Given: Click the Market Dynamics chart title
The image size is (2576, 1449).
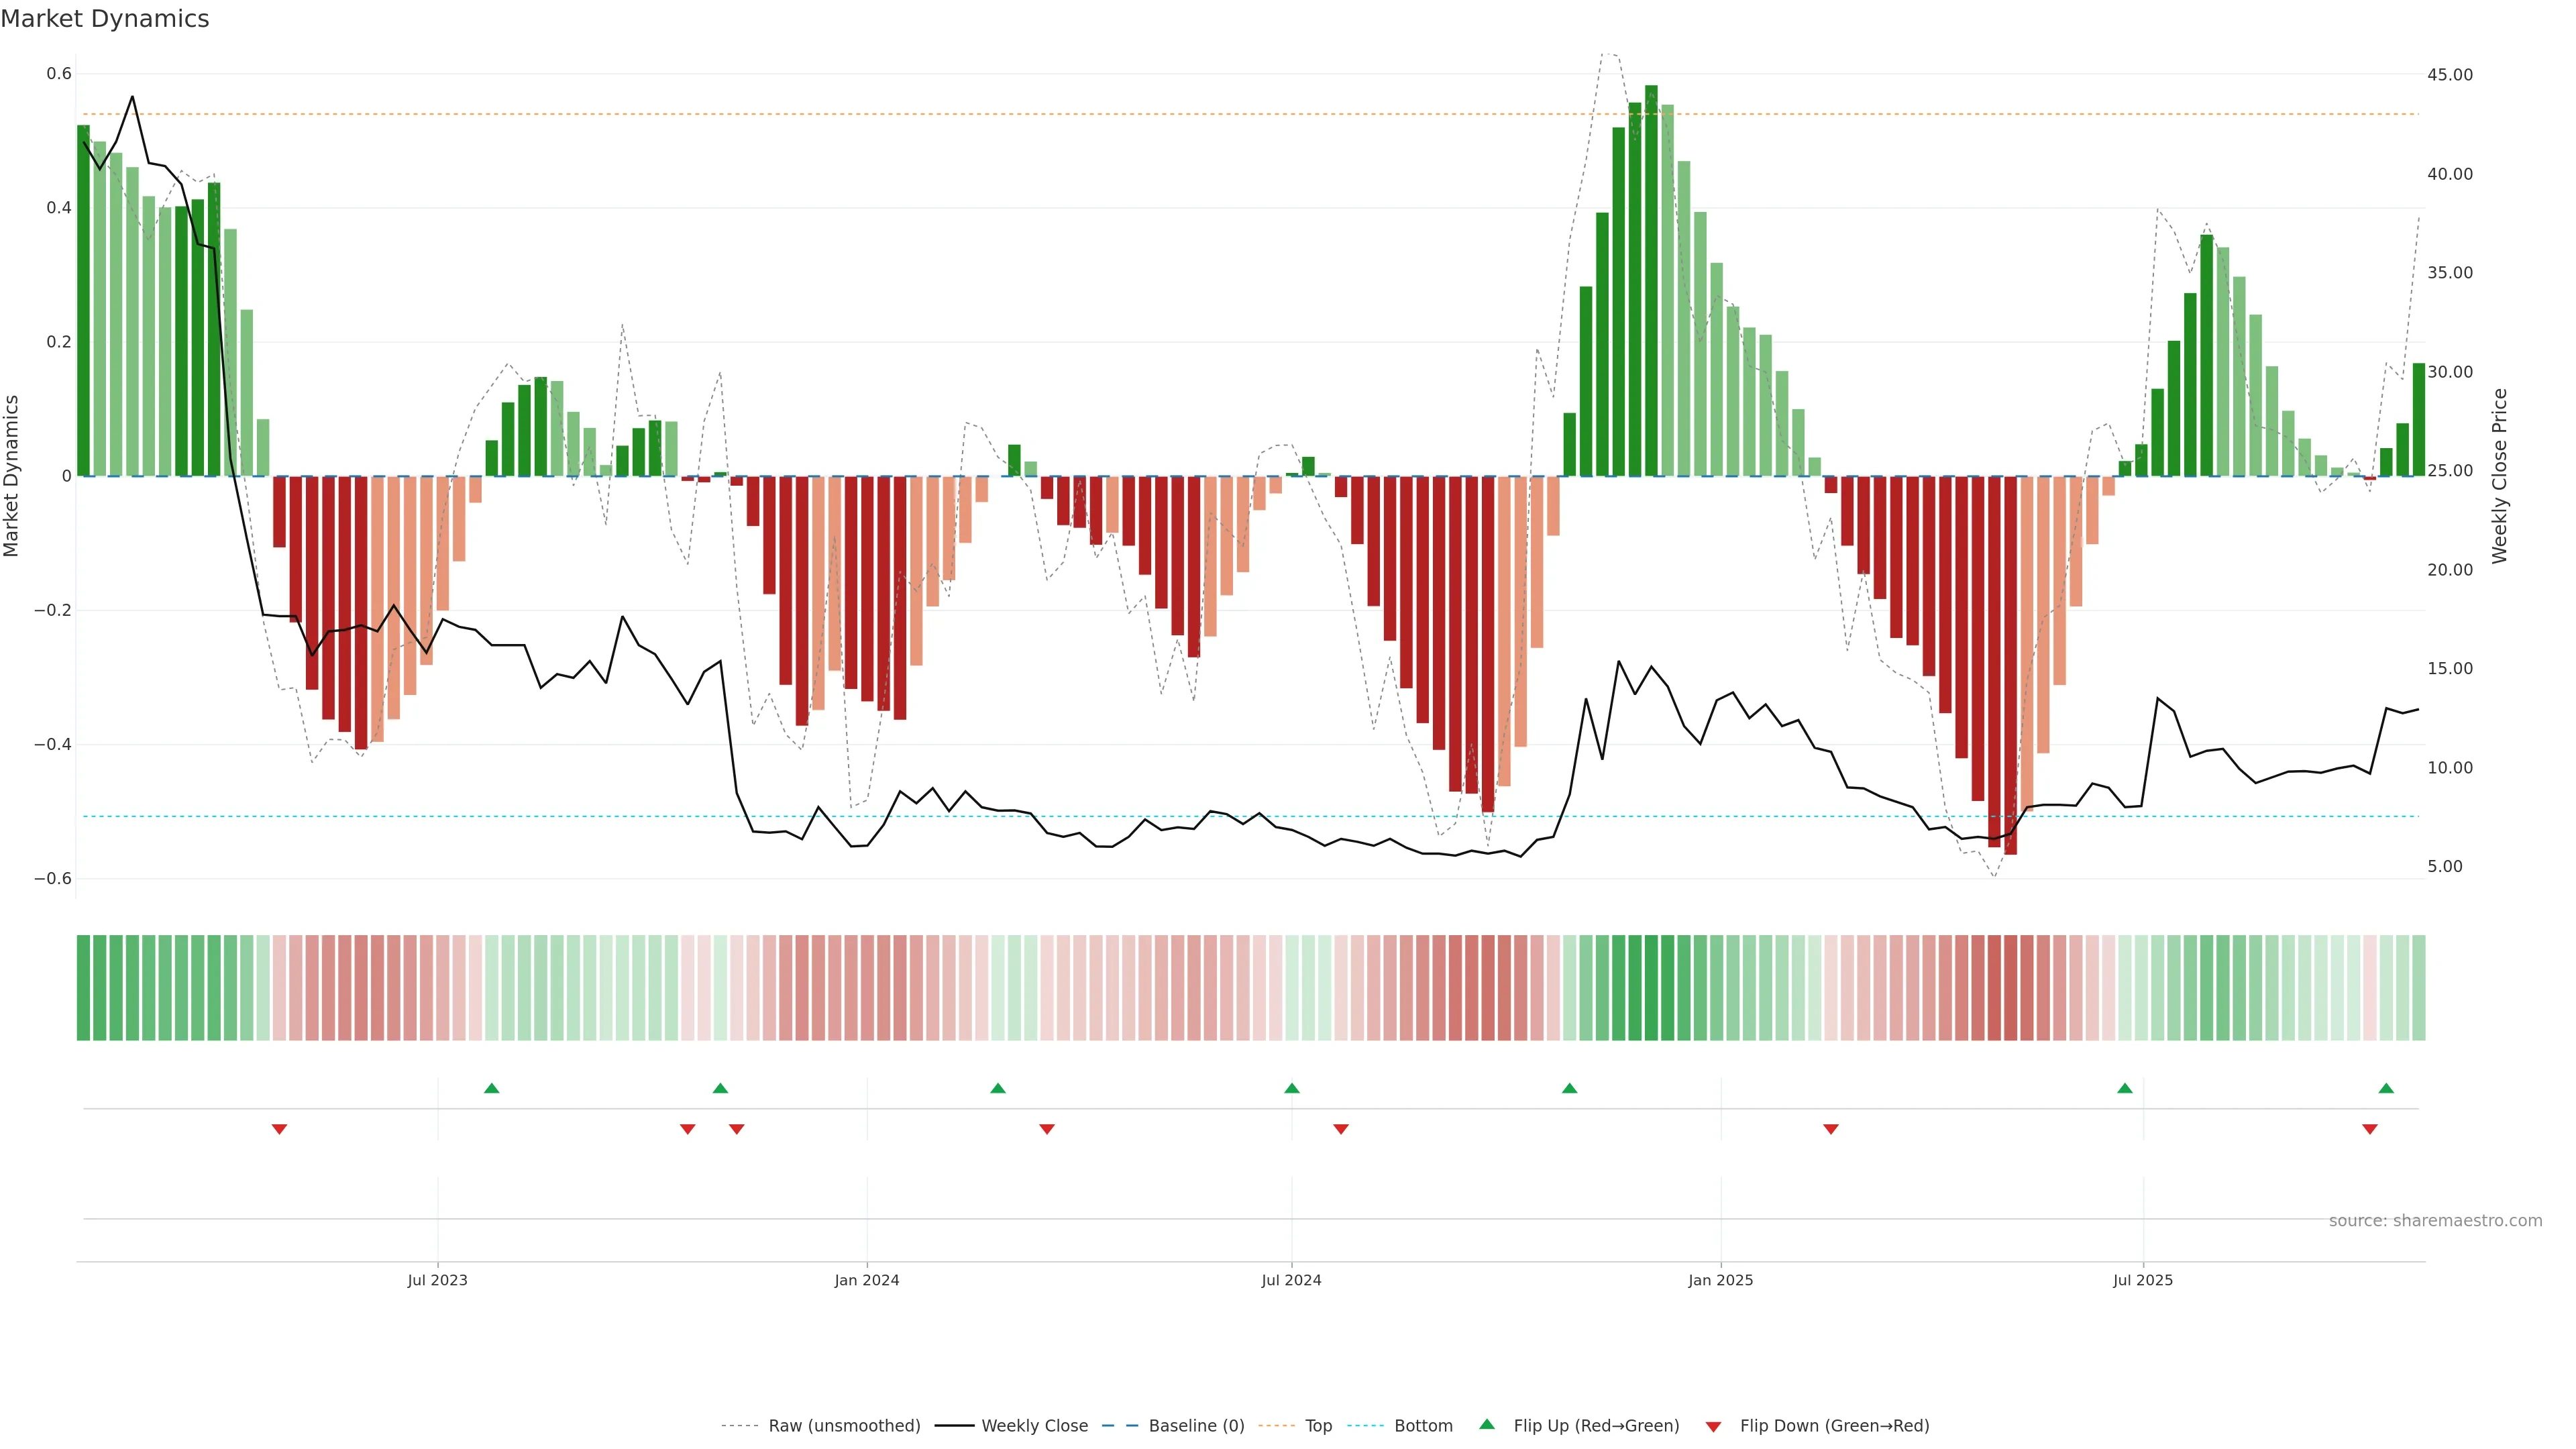Looking at the screenshot, I should [105, 19].
